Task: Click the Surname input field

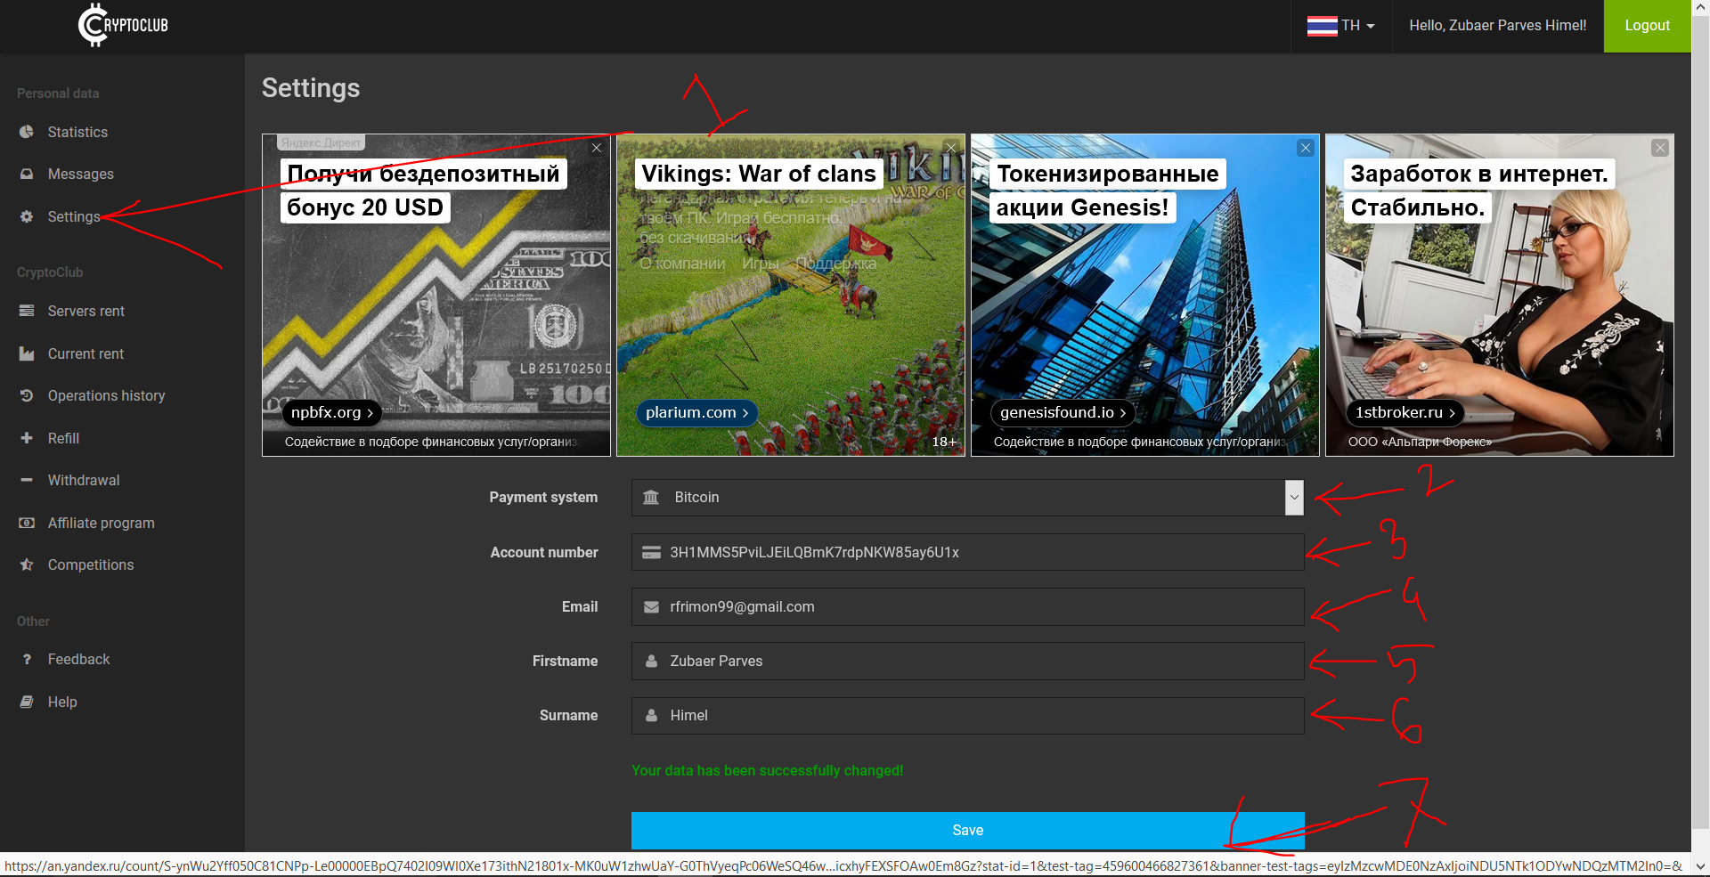Action: (x=967, y=715)
